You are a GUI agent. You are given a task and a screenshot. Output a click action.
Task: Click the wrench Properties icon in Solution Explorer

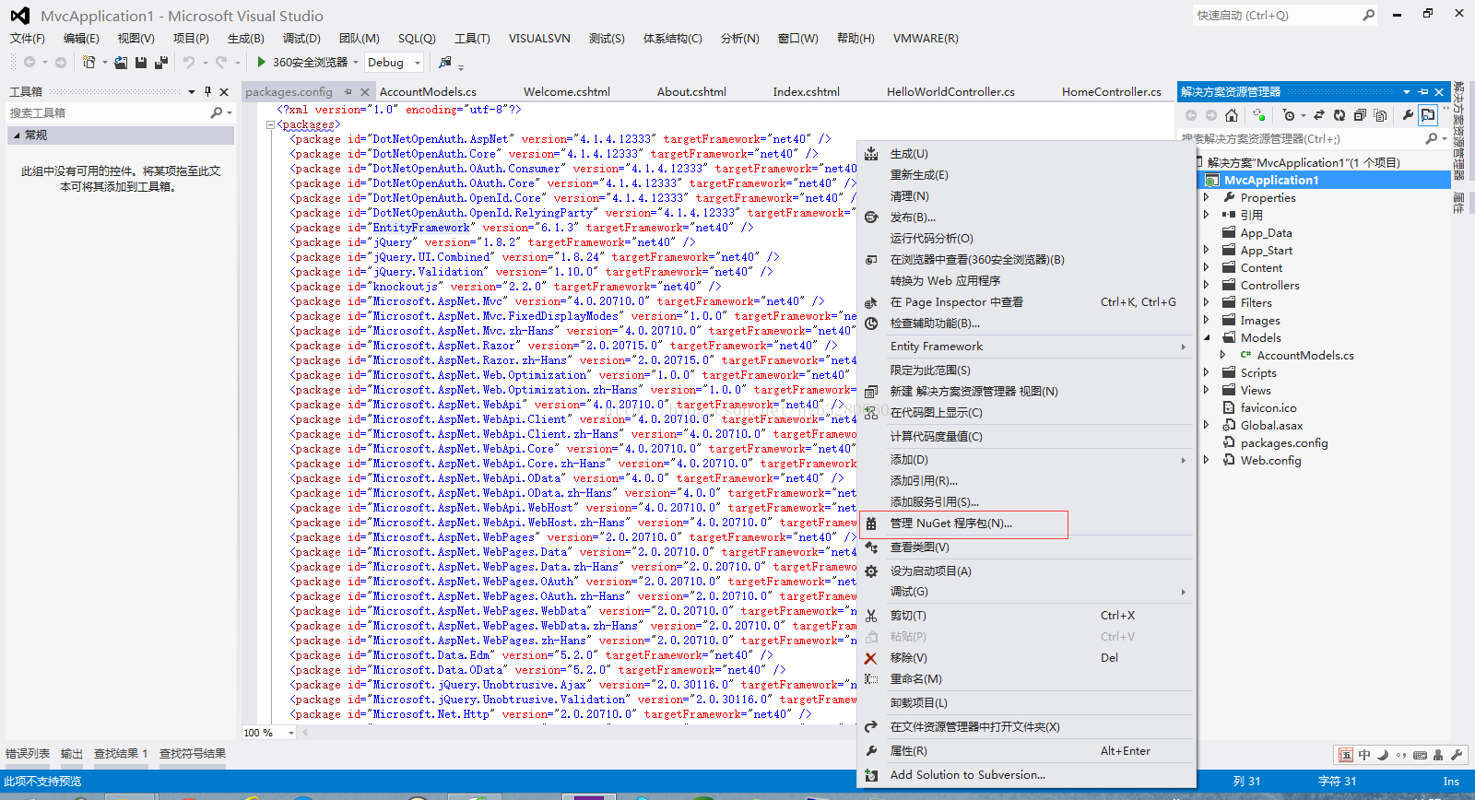click(1408, 115)
